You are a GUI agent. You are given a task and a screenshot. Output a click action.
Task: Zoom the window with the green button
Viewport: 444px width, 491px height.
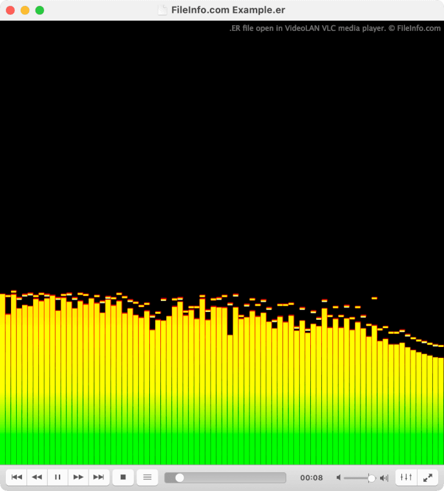pos(39,10)
